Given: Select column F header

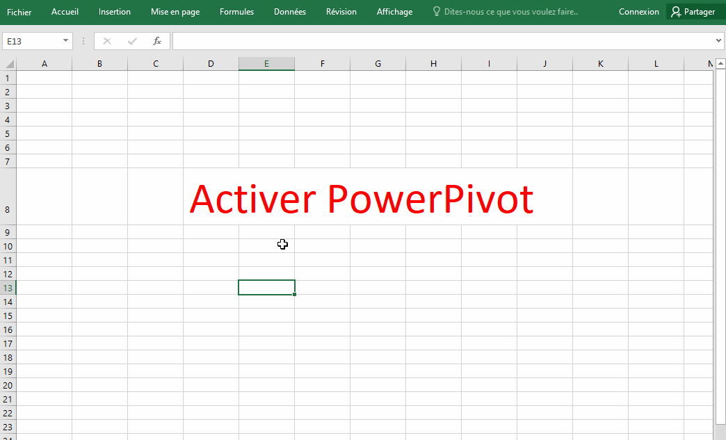Looking at the screenshot, I should tap(322, 64).
